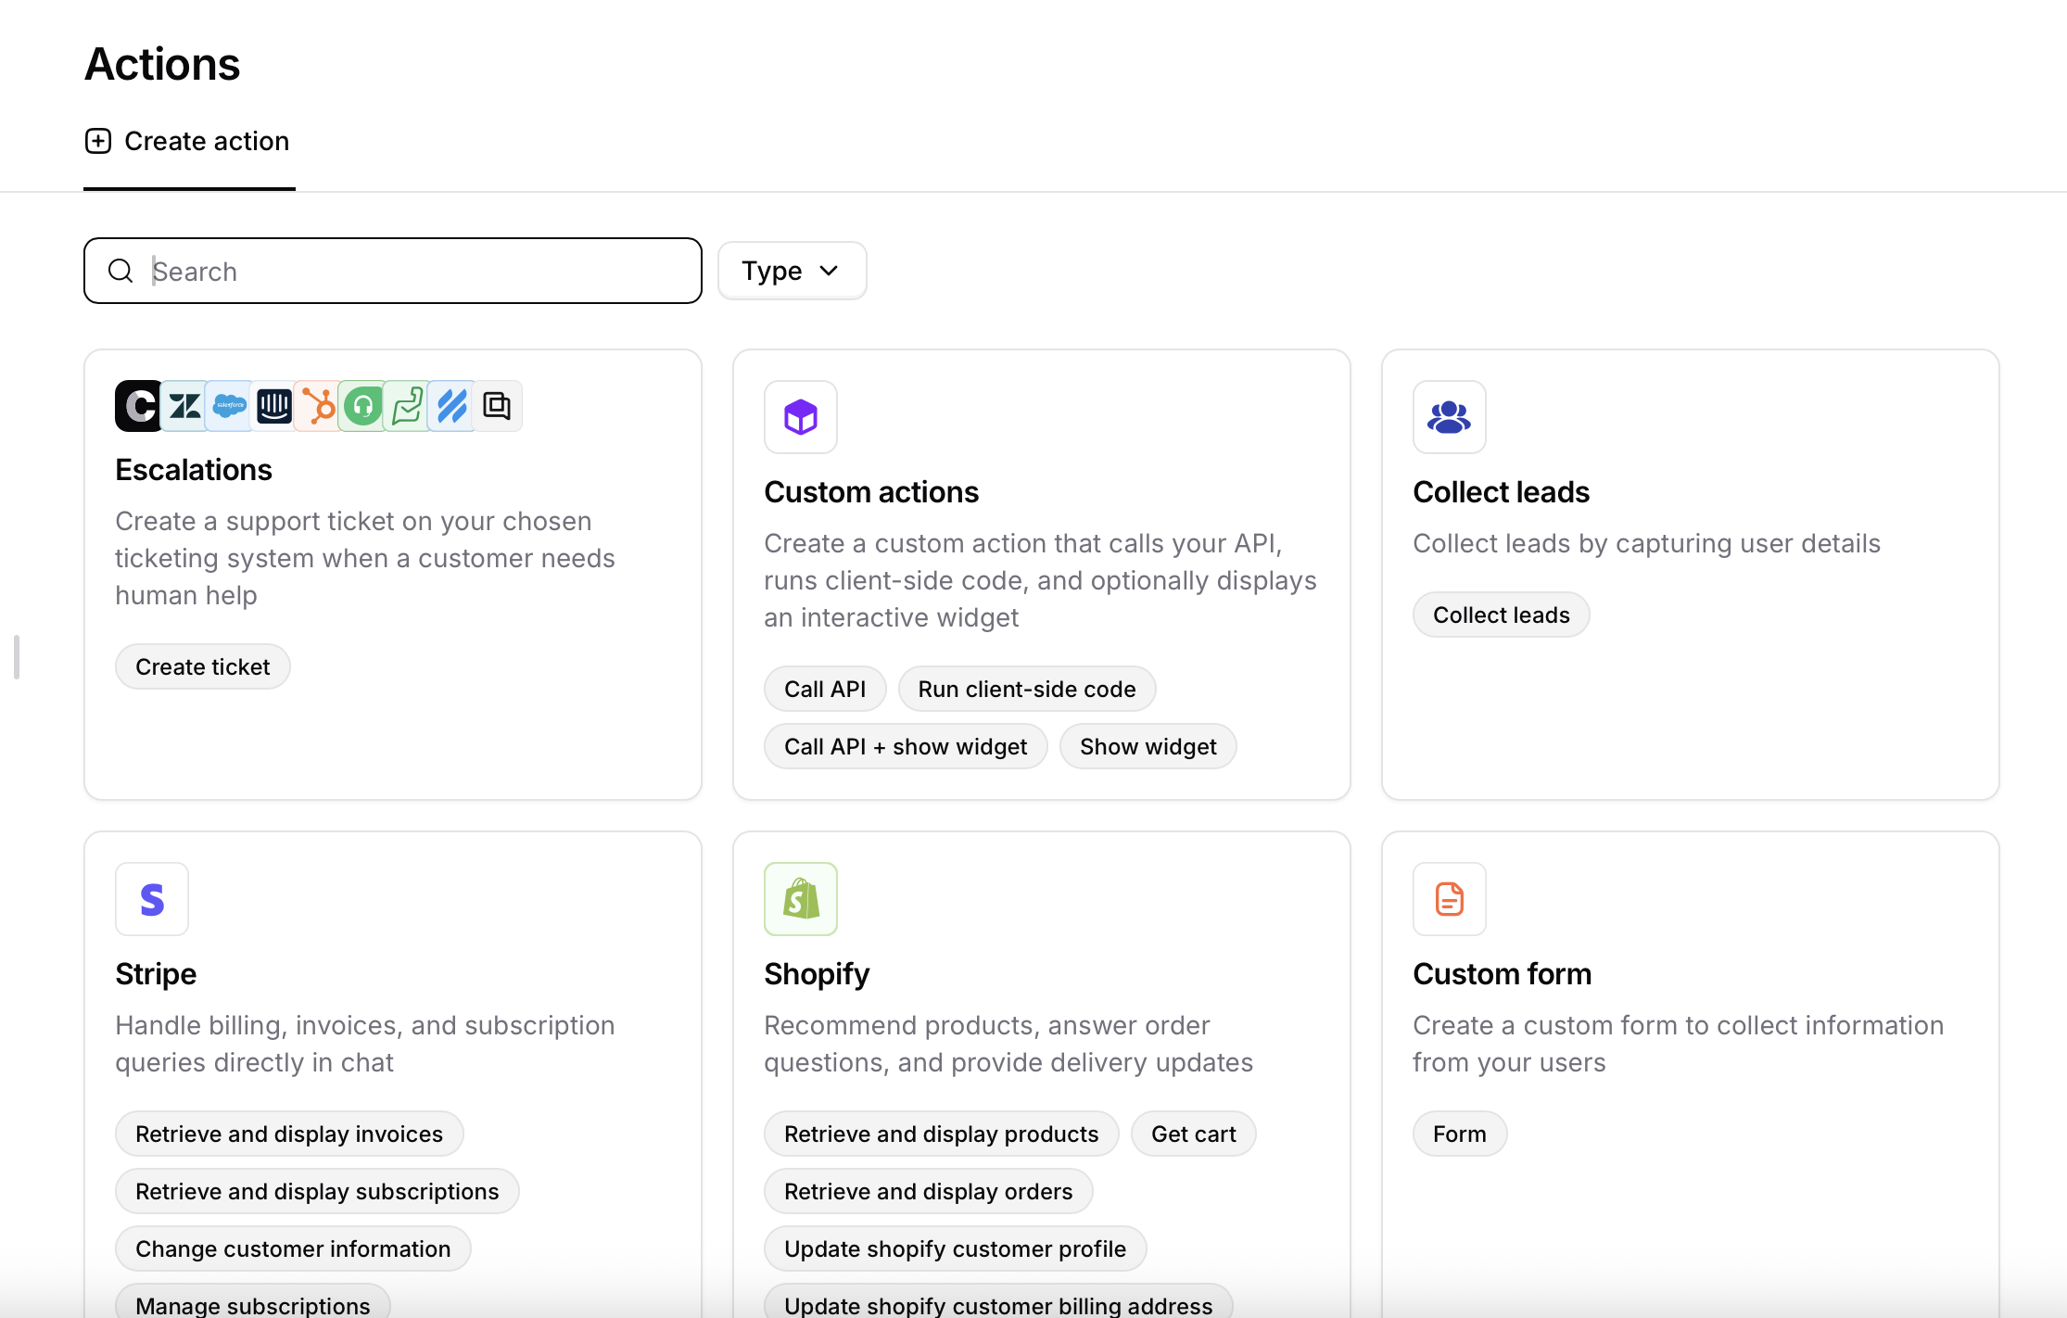Click the Shopify description about recommending products
The image size is (2067, 1318).
coord(1008,1044)
